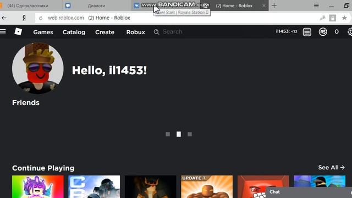Click the Robux currency icon

pyautogui.click(x=323, y=32)
